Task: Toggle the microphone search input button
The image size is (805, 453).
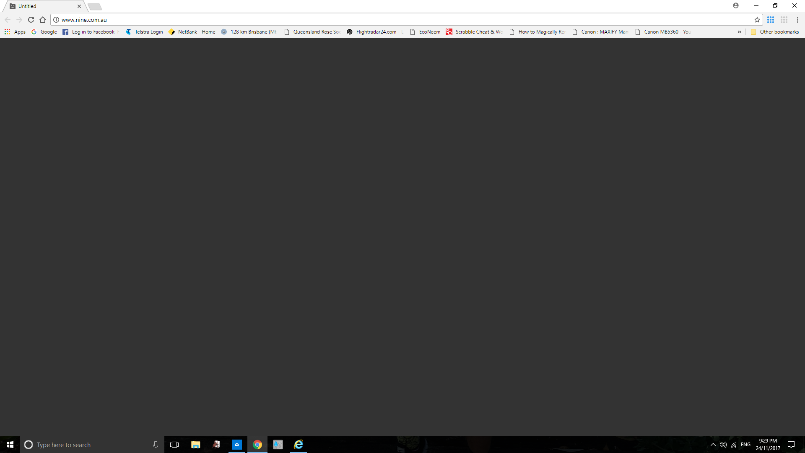Action: coord(156,445)
